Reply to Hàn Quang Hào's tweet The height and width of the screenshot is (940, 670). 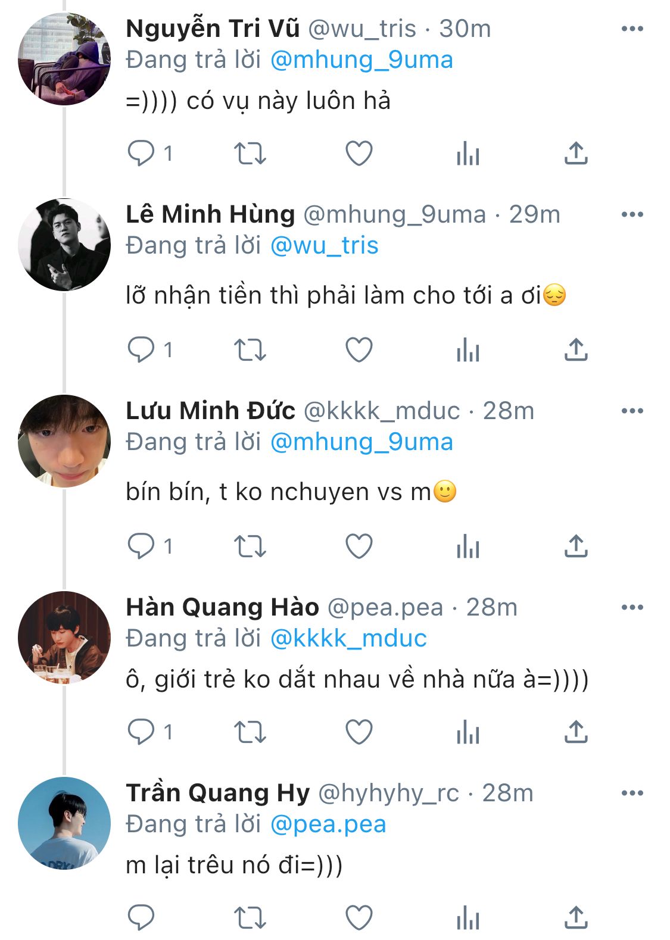[x=142, y=732]
